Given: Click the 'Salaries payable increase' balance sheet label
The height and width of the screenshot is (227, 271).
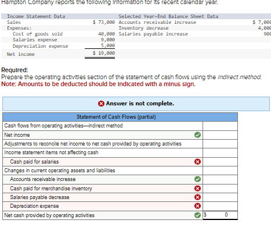Looking at the screenshot, I should click(153, 34).
